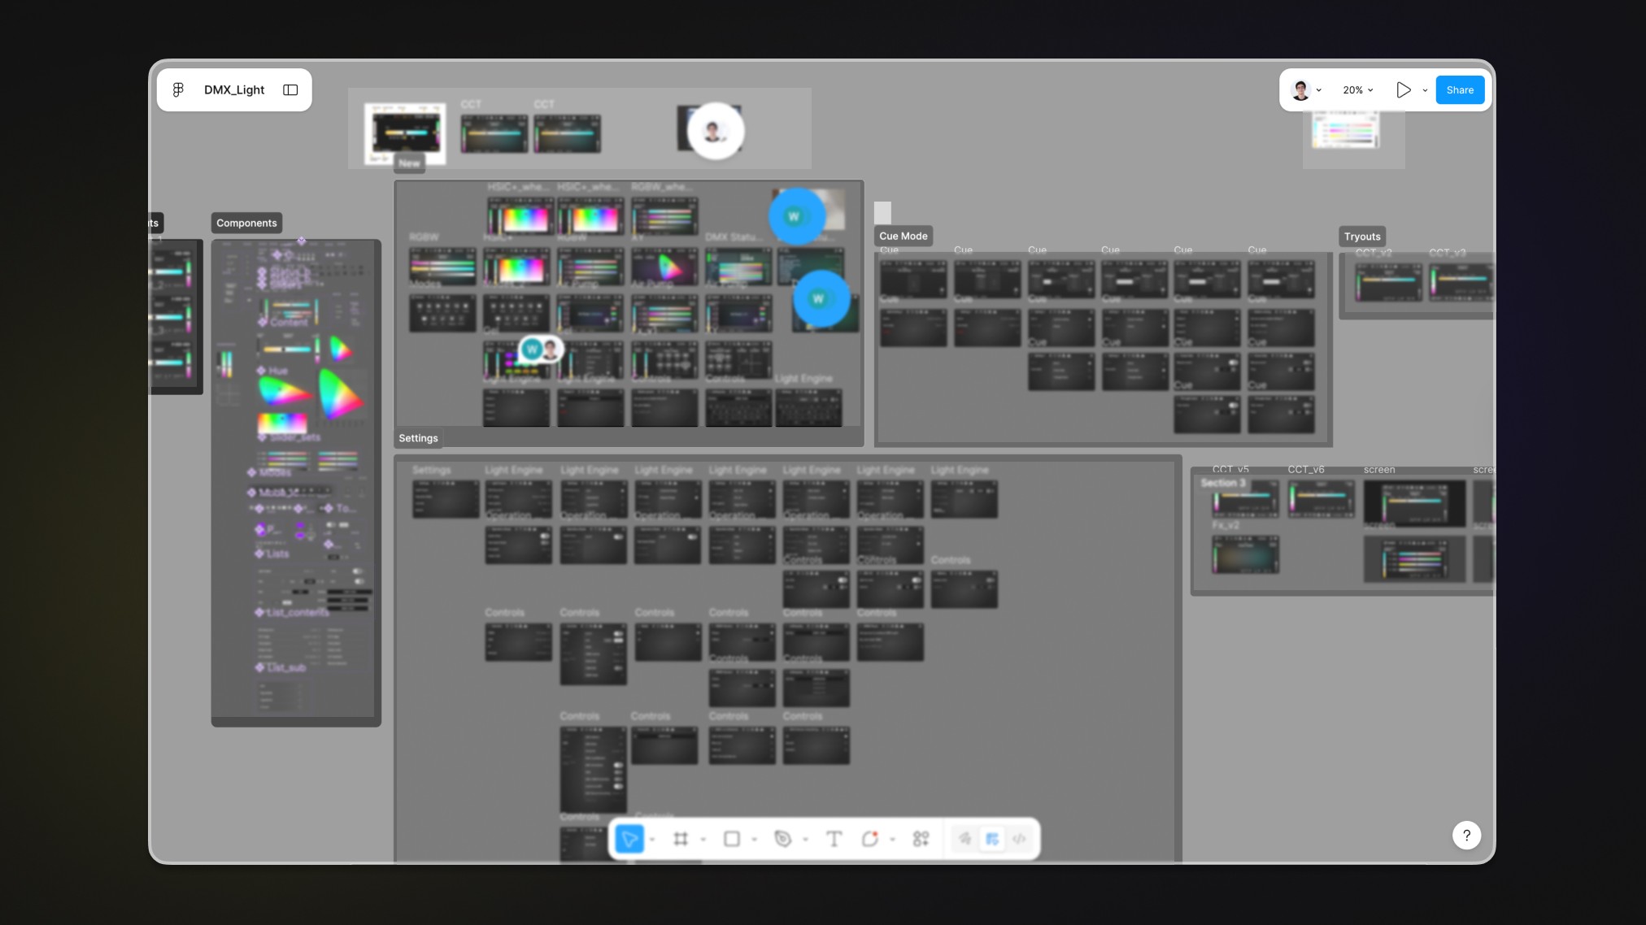Click the Present play button
The height and width of the screenshot is (925, 1646).
point(1404,90)
